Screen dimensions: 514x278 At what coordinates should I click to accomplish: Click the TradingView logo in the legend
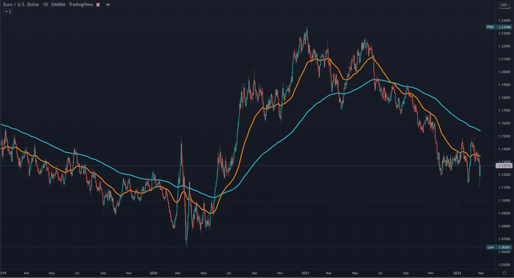[x=80, y=4]
